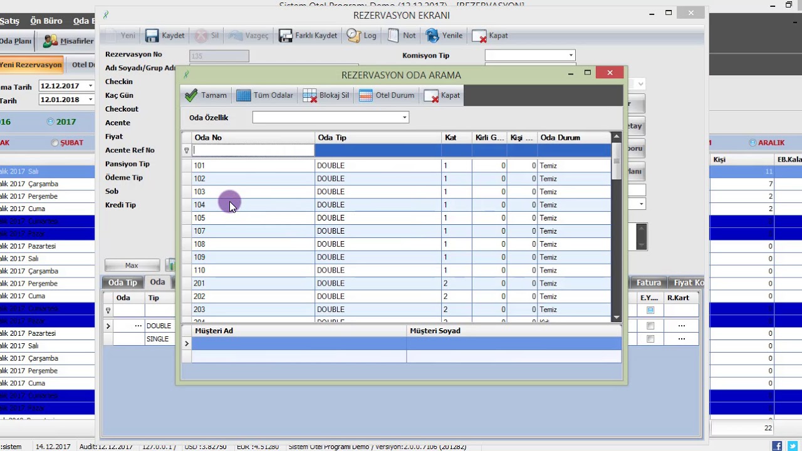
Task: Sort by the Oda No column header
Action: point(253,138)
